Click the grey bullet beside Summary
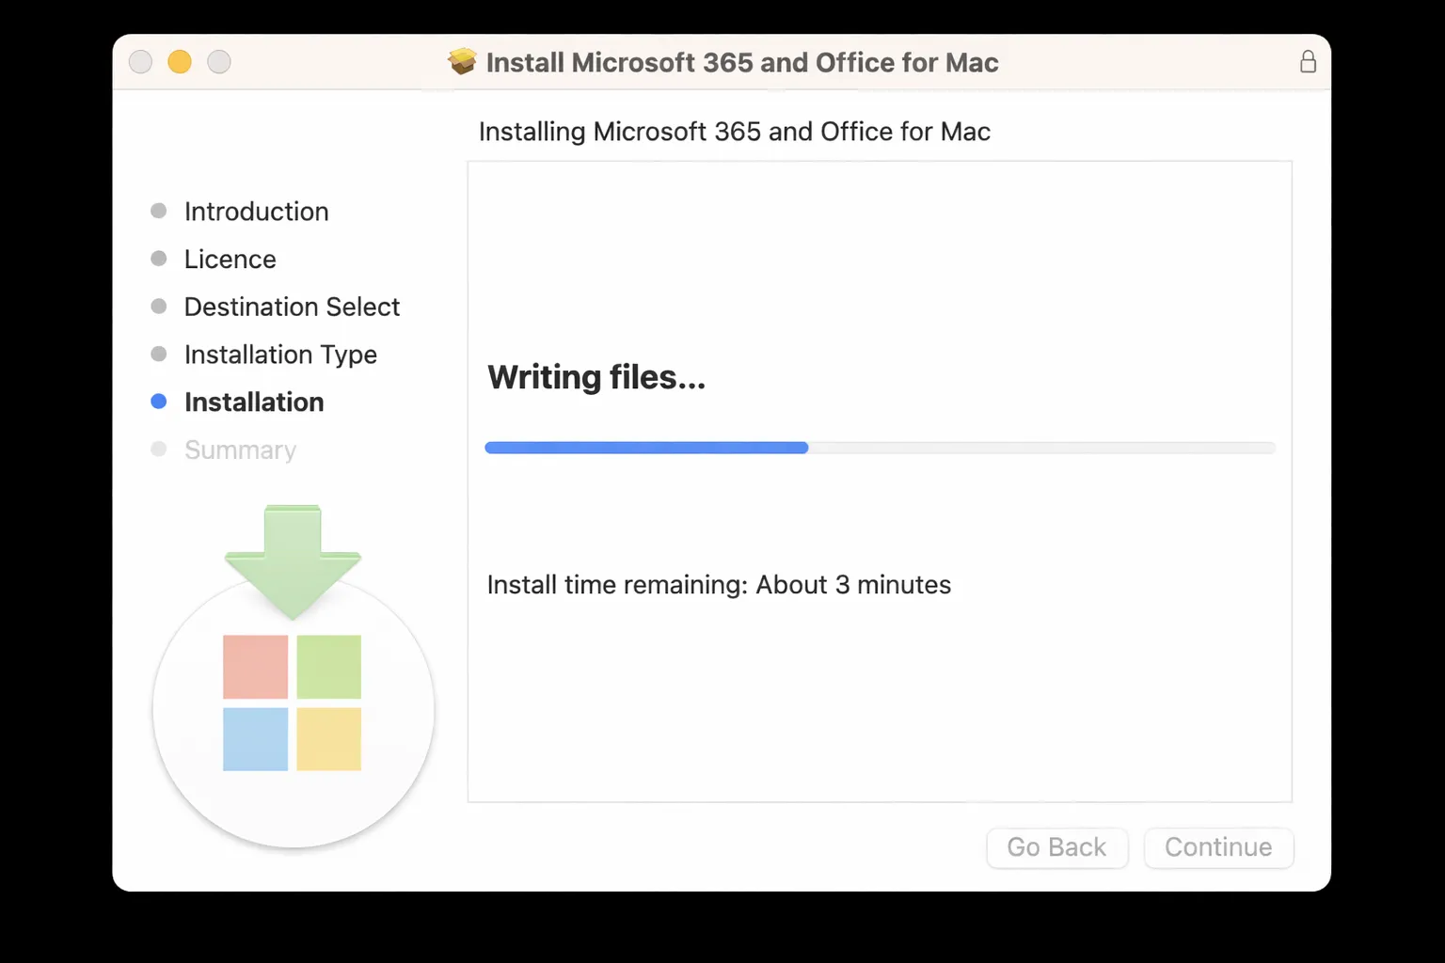The height and width of the screenshot is (963, 1445). click(157, 449)
